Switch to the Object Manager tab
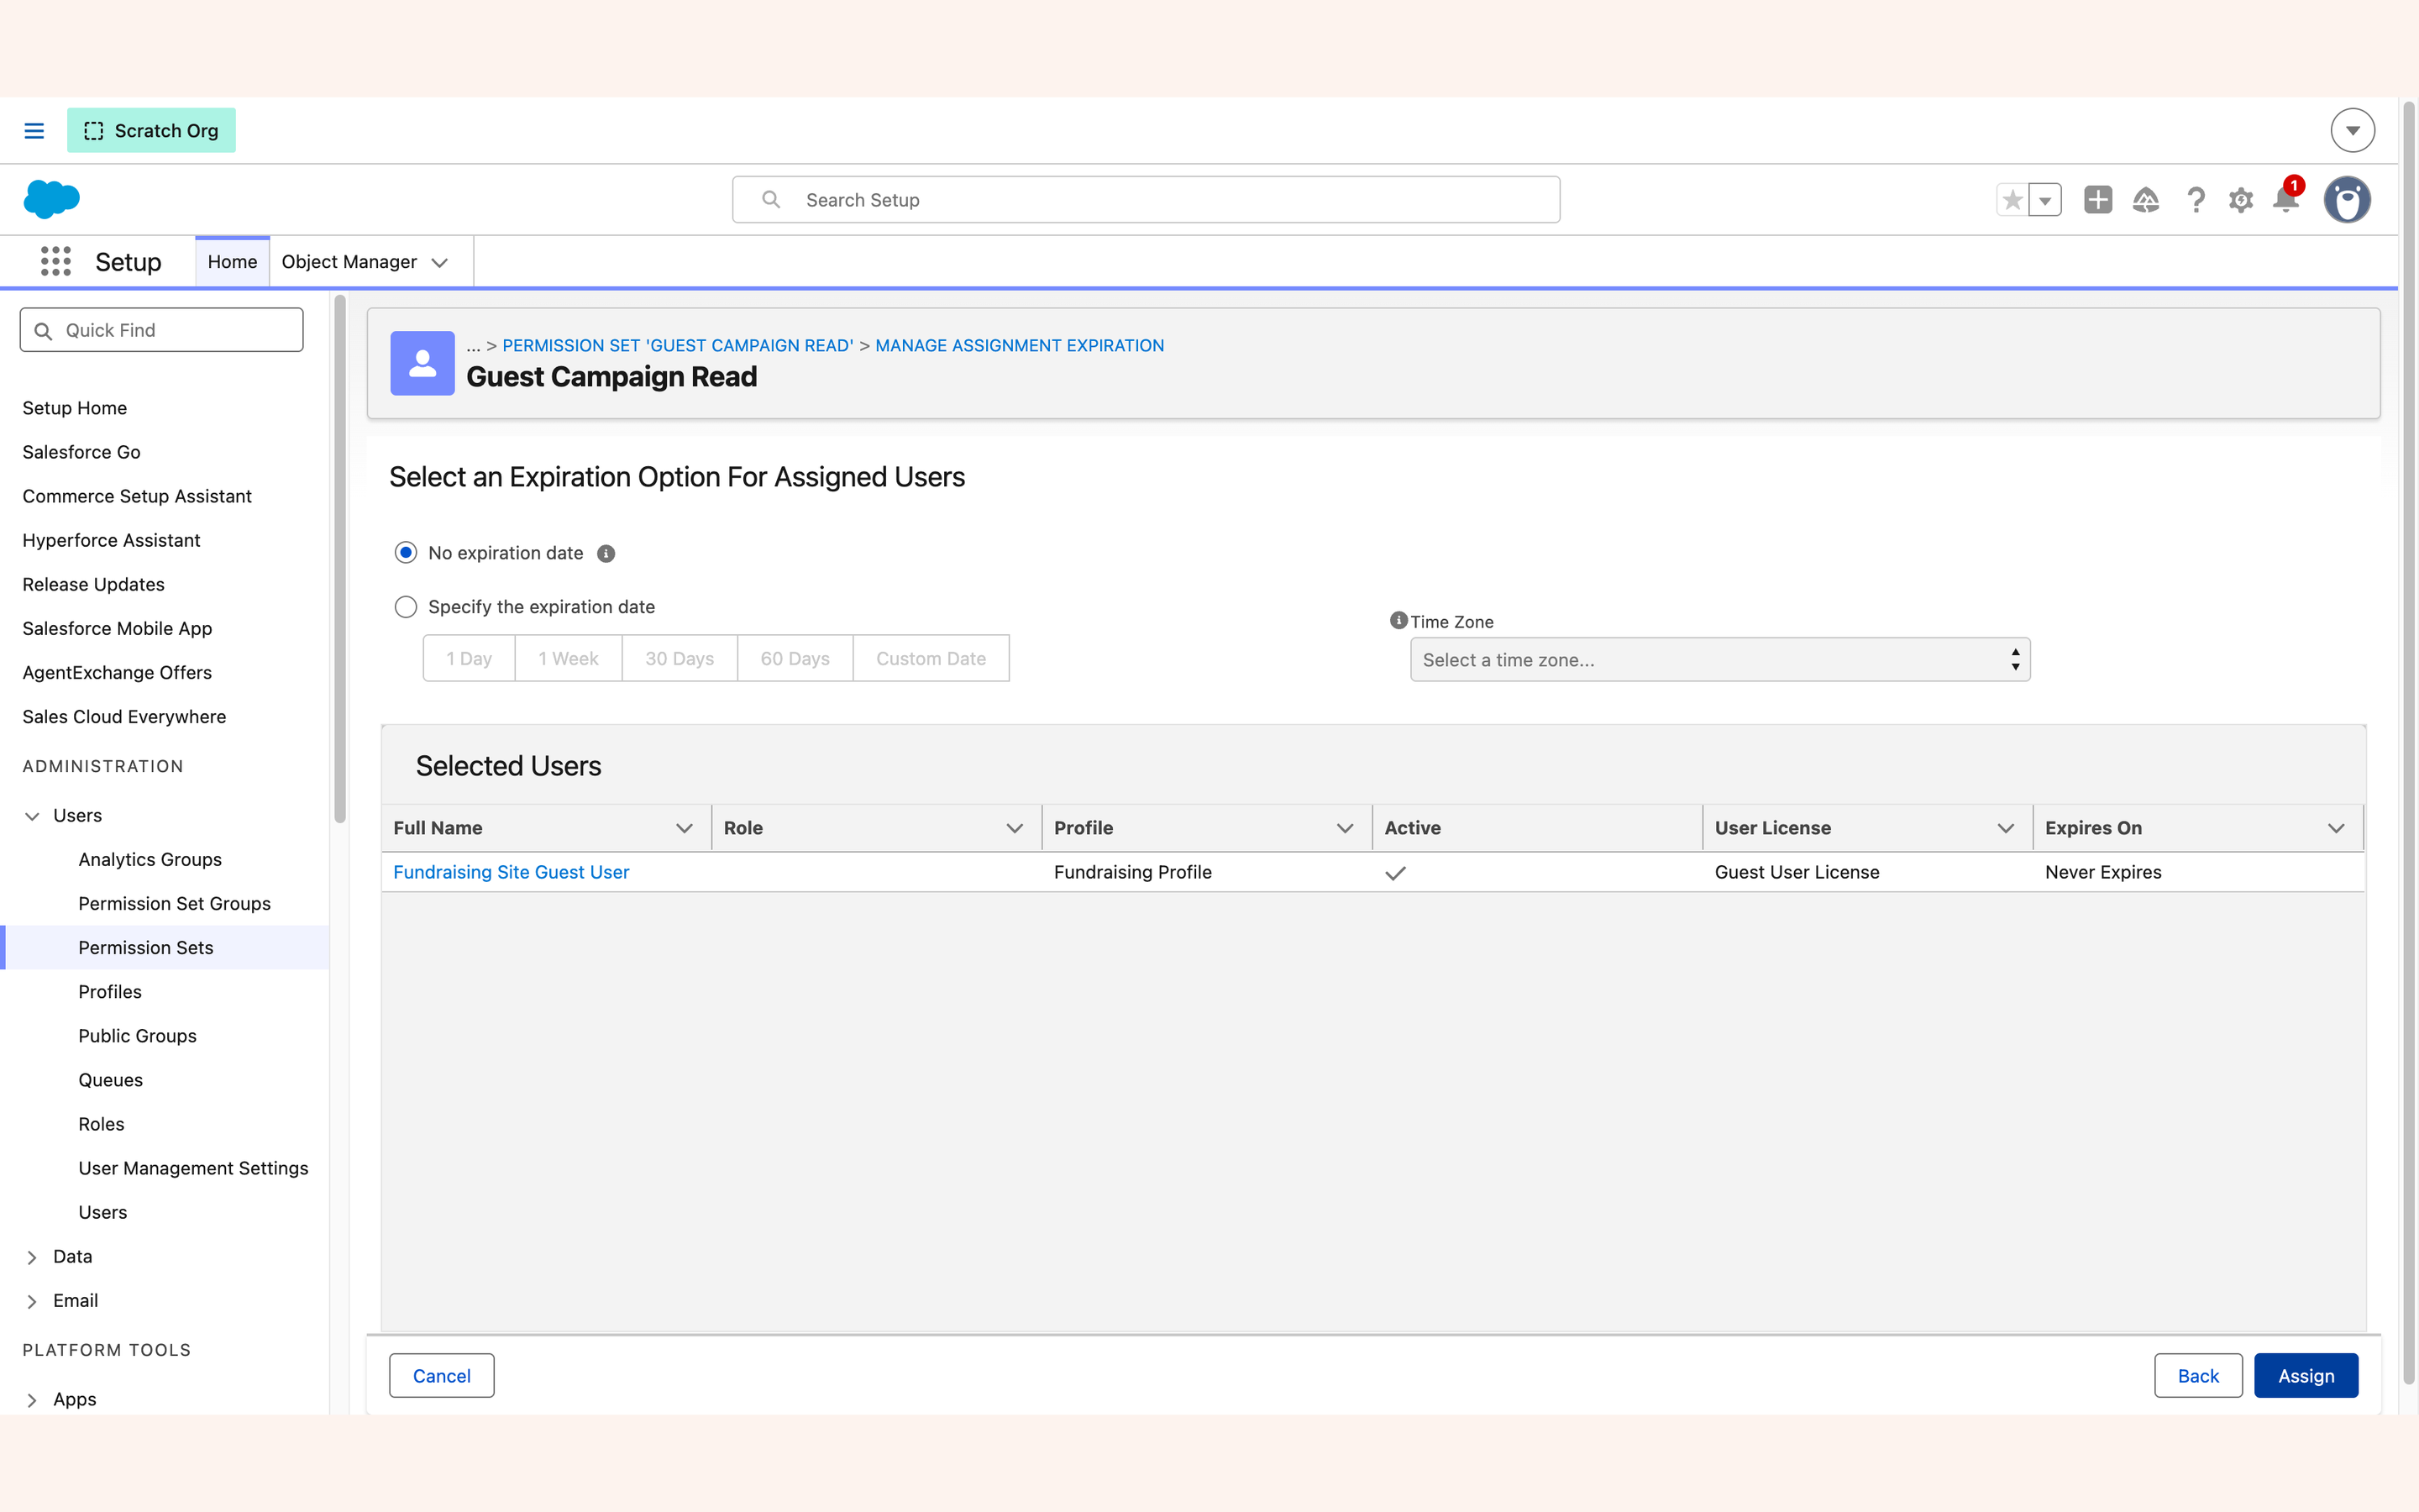Viewport: 2419px width, 1512px height. pyautogui.click(x=349, y=262)
